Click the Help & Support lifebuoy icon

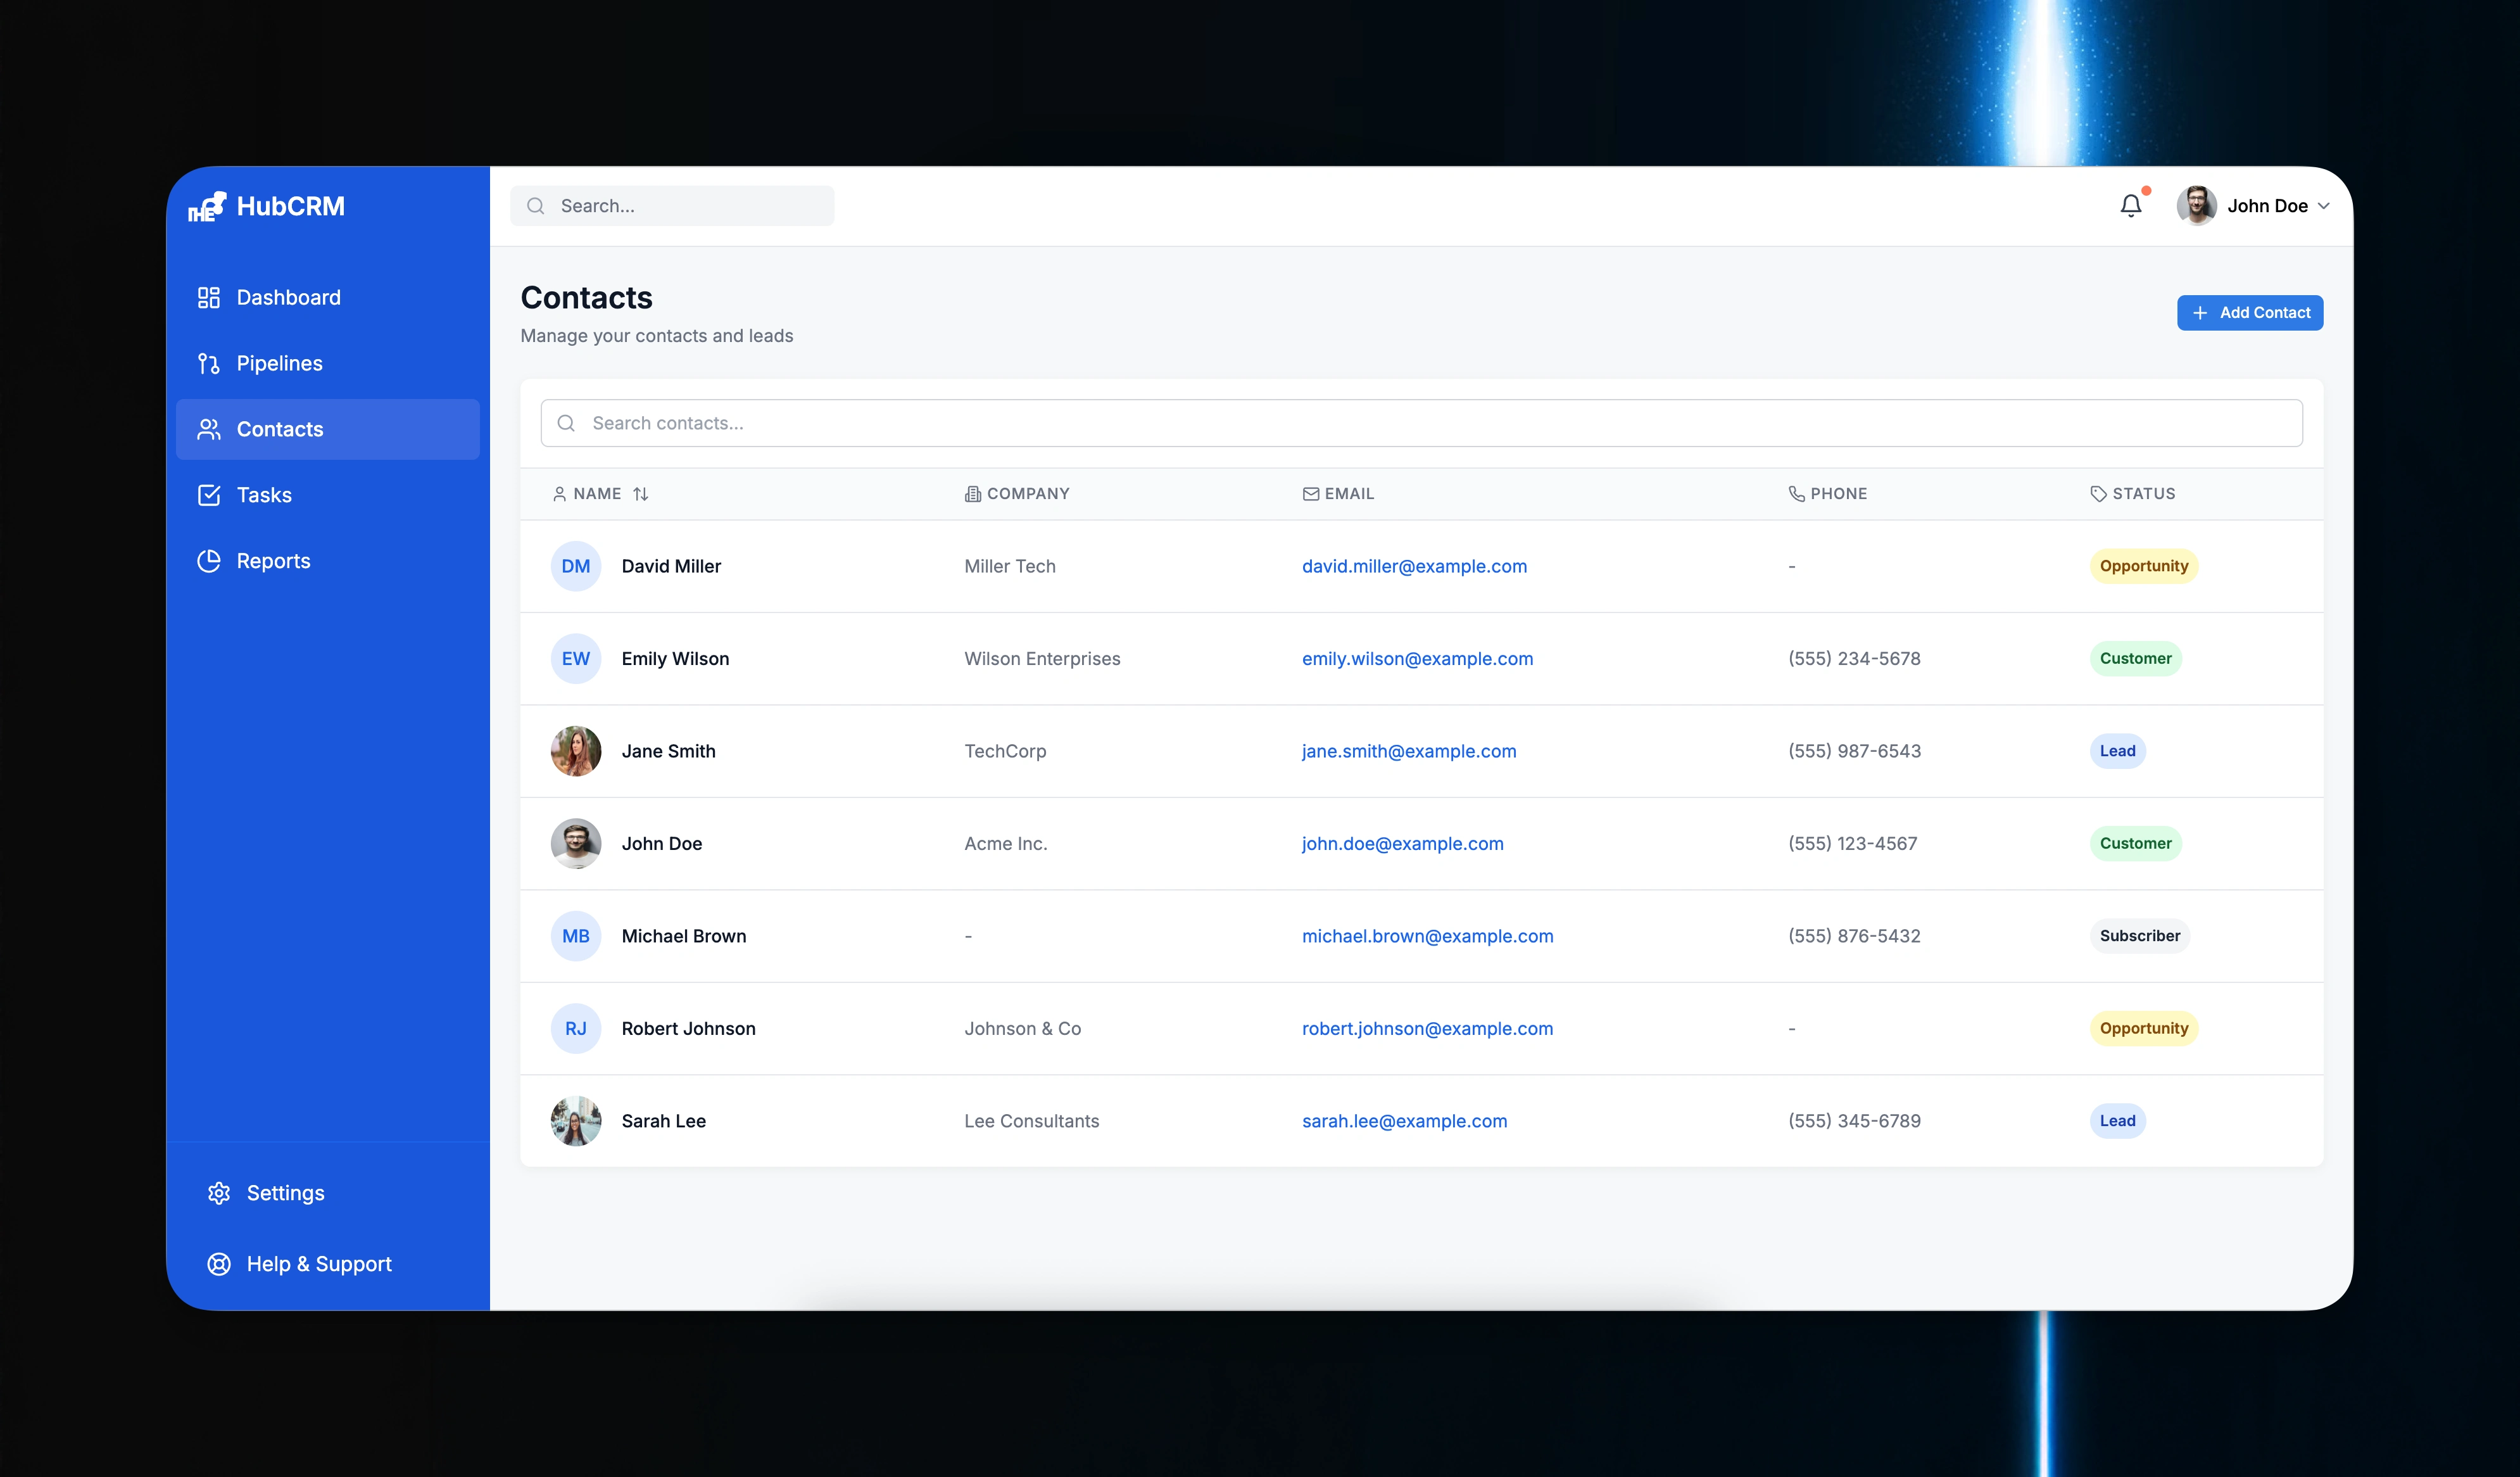[x=219, y=1264]
